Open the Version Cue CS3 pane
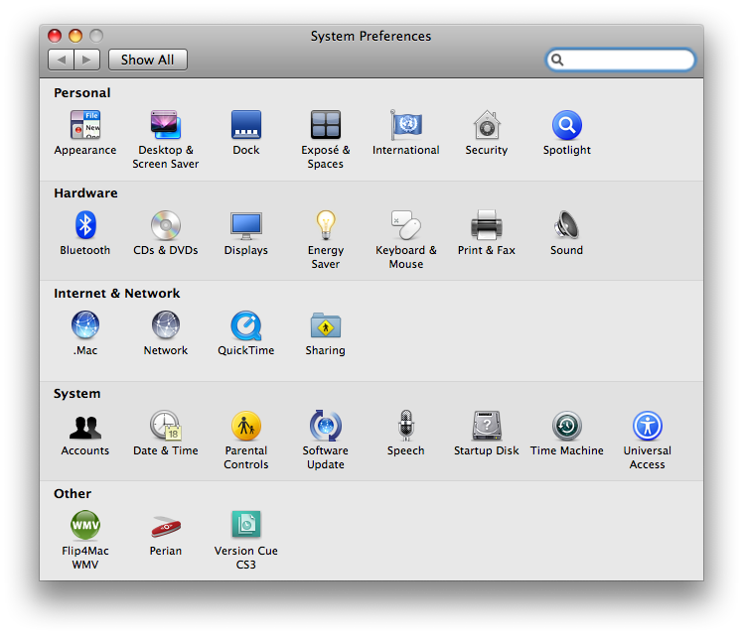Screen dimensions: 743x635 [246, 526]
